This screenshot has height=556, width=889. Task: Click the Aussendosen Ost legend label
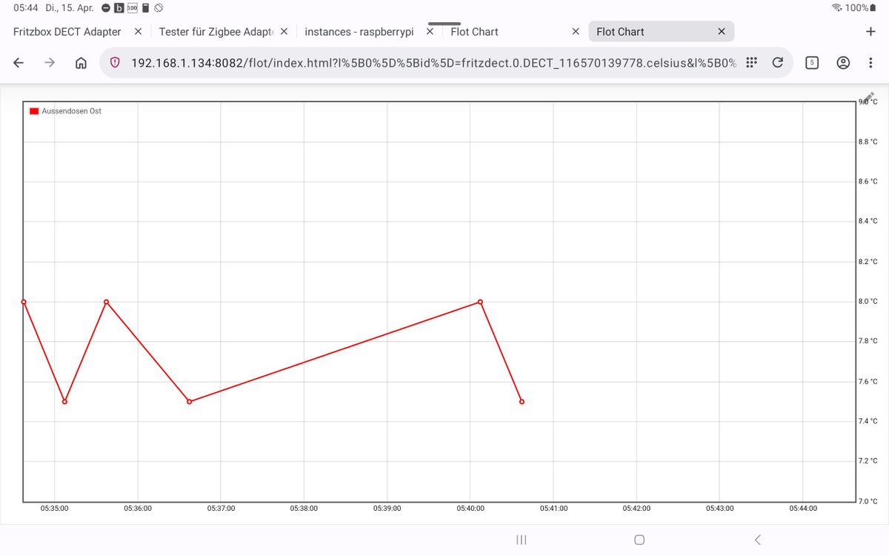point(72,111)
